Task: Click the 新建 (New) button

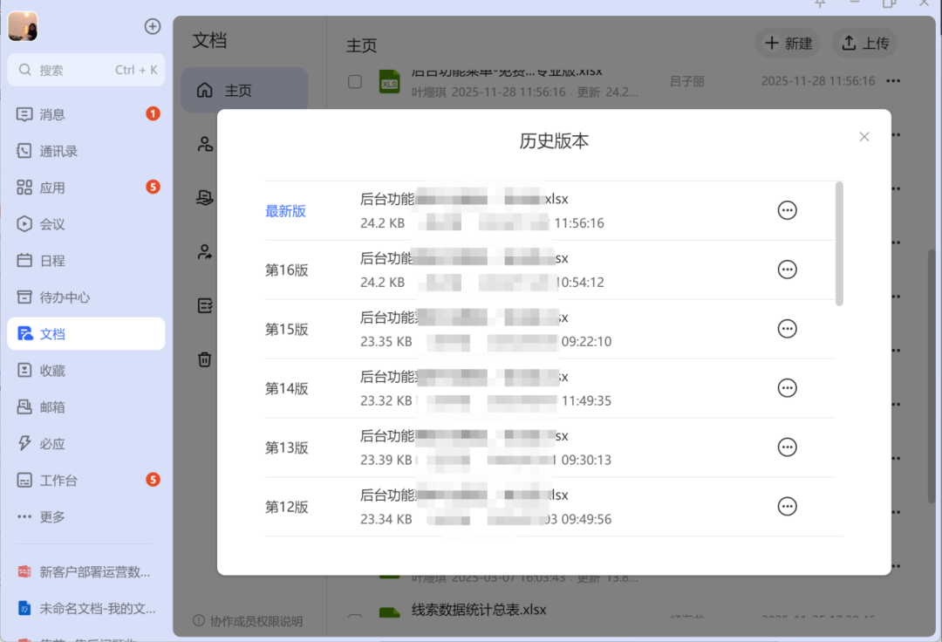Action: click(787, 43)
